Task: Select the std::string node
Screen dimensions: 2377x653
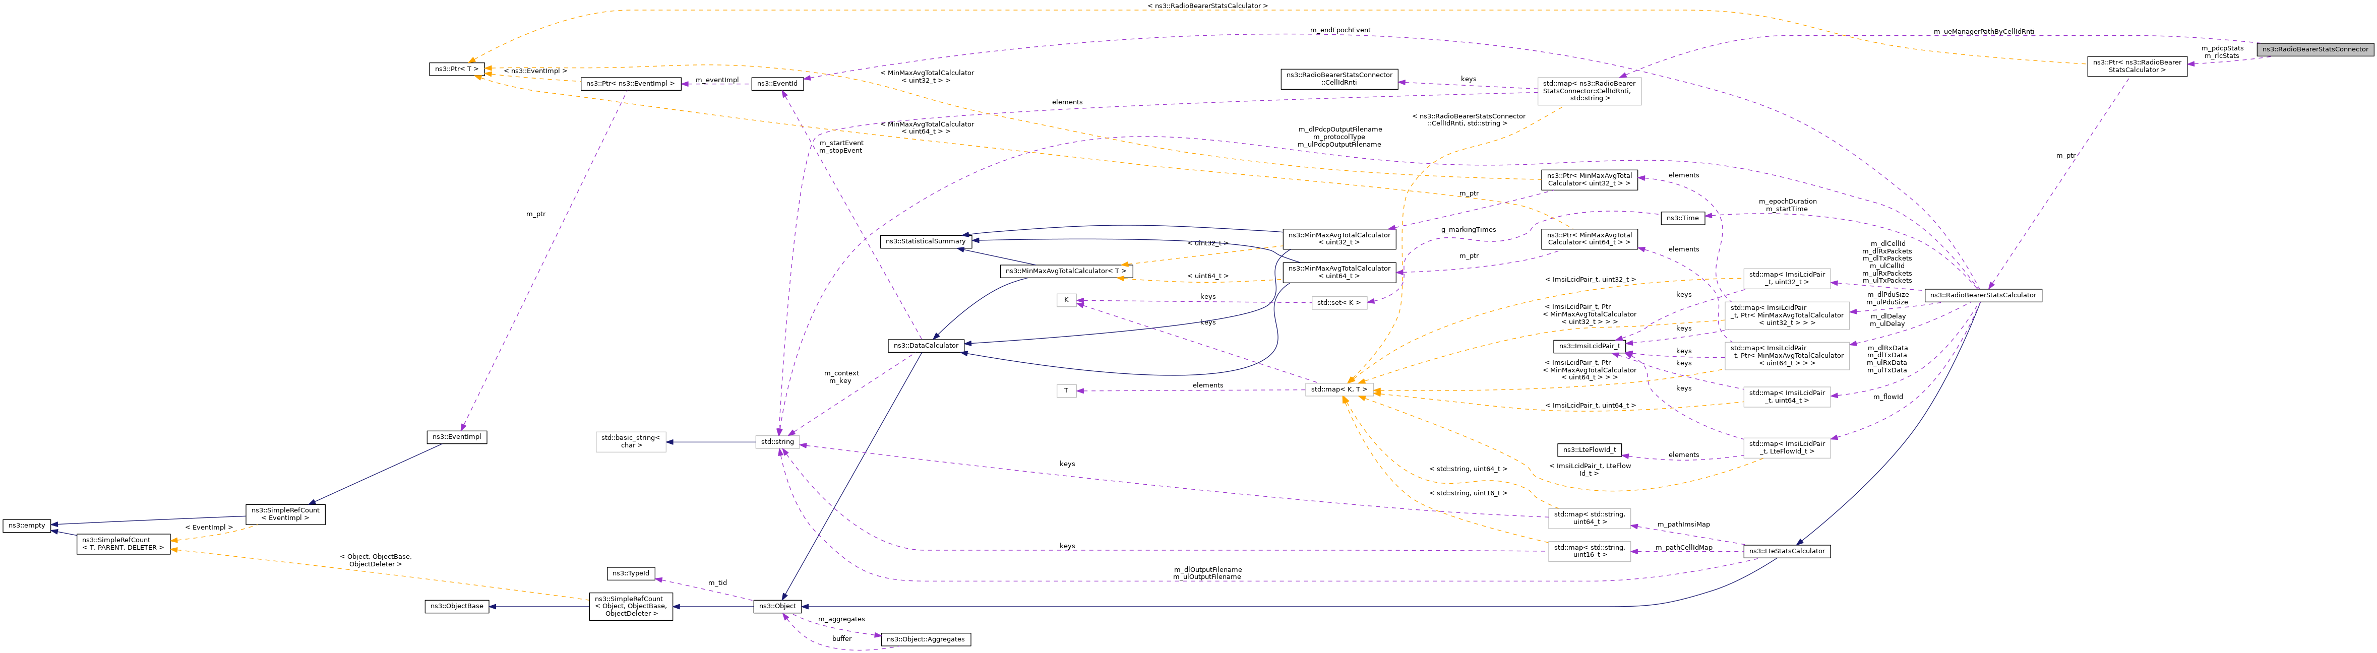Action: pos(777,442)
